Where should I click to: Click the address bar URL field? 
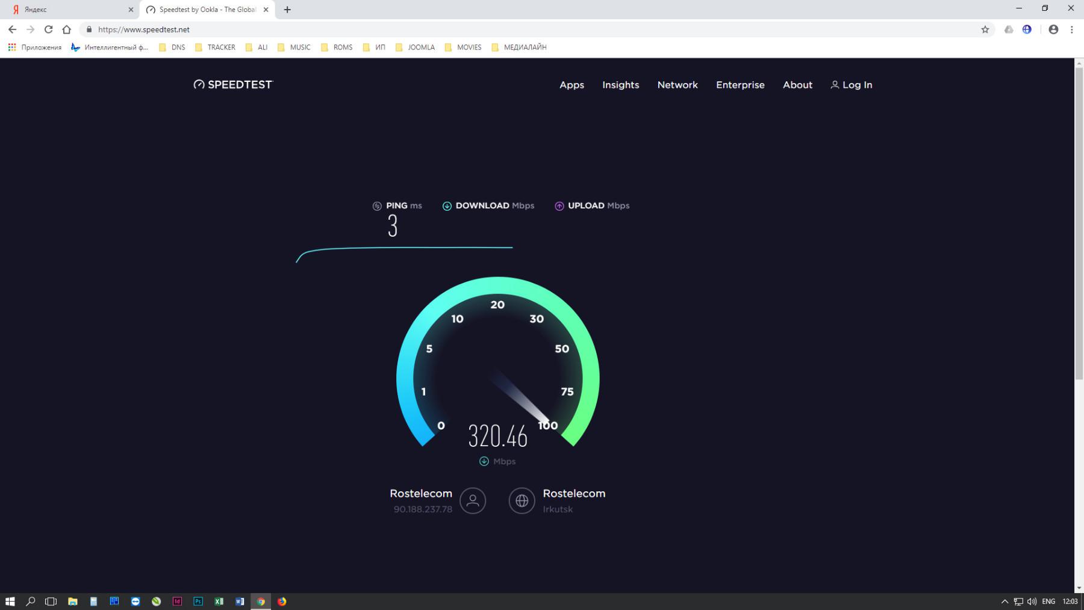(x=482, y=30)
